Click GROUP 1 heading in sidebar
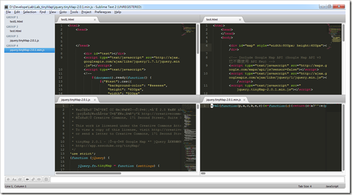Viewport: 352px width, 195px height. pos(12,17)
